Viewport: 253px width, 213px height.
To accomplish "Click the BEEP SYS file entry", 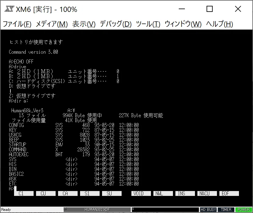I will (x=74, y=140).
